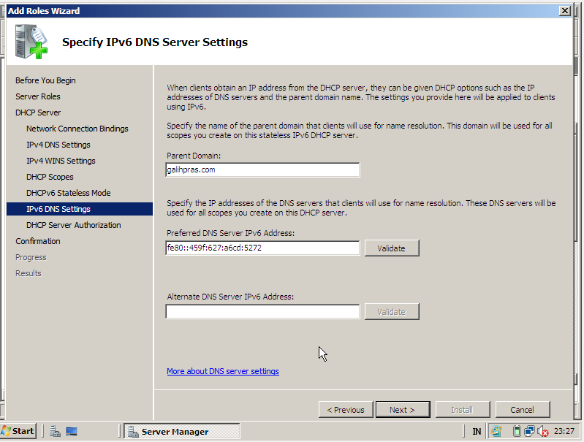The height and width of the screenshot is (442, 584).
Task: Open the network connections tray icon
Action: pyautogui.click(x=529, y=431)
